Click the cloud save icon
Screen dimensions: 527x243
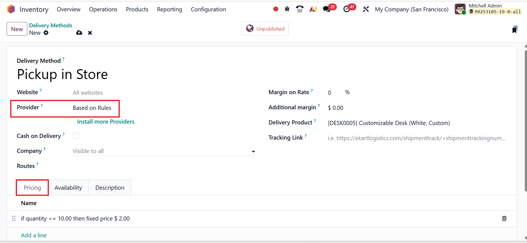pyautogui.click(x=79, y=33)
